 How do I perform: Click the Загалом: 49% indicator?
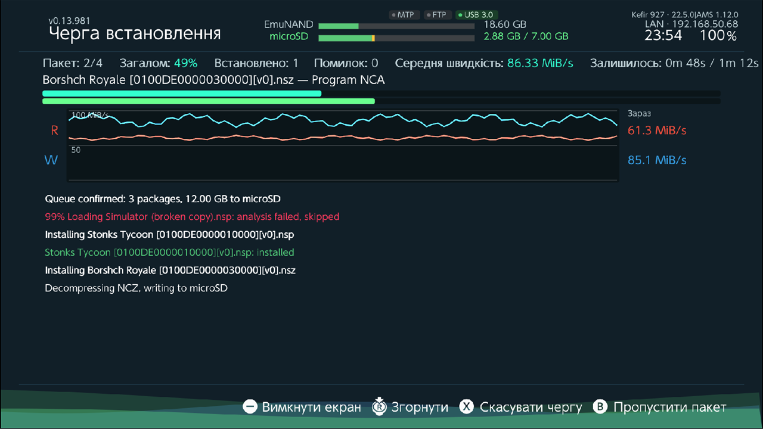pos(159,63)
